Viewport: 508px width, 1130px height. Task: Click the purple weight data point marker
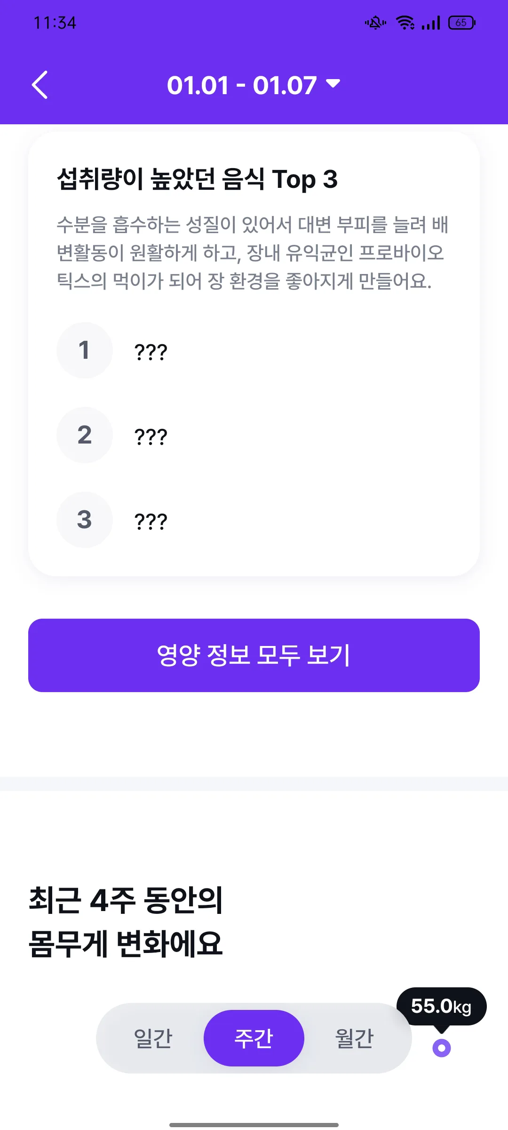coord(442,1048)
